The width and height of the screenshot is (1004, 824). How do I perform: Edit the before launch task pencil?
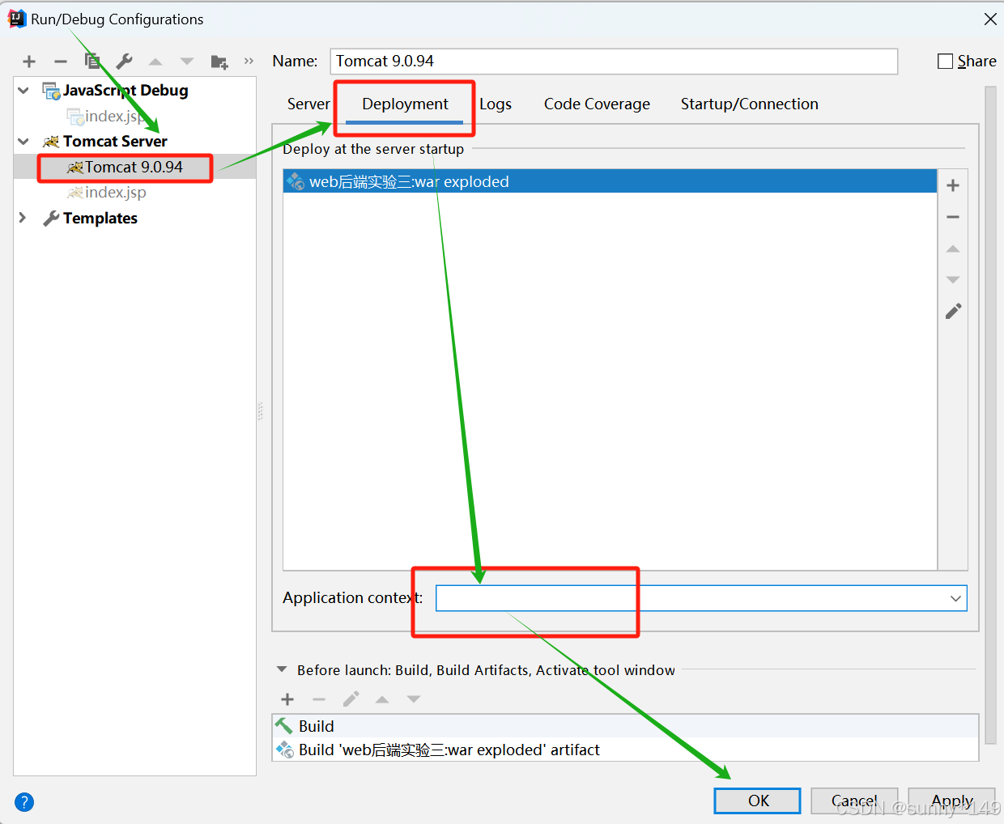[351, 699]
